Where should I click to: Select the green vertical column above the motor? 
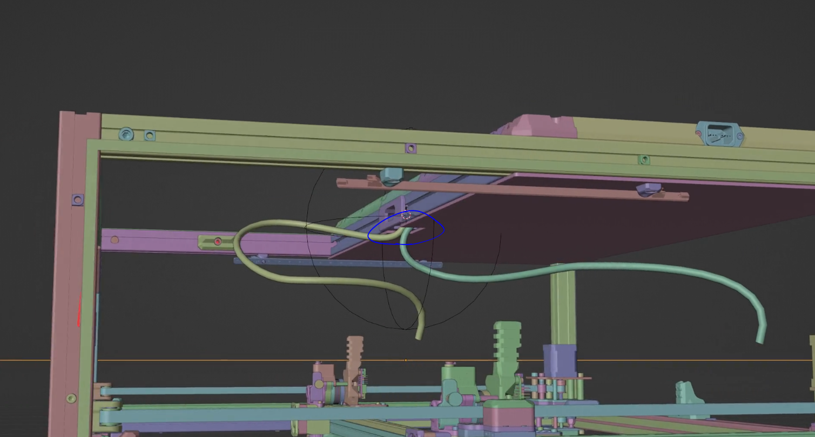pyautogui.click(x=563, y=304)
